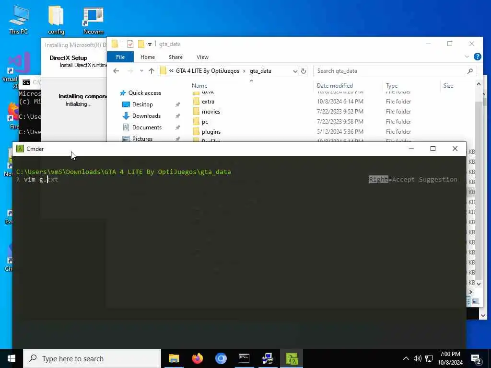Open File Explorer from taskbar
The width and height of the screenshot is (491, 368).
(174, 358)
